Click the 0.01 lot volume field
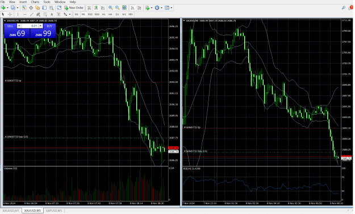This screenshot has width=355, height=214. coord(30,26)
